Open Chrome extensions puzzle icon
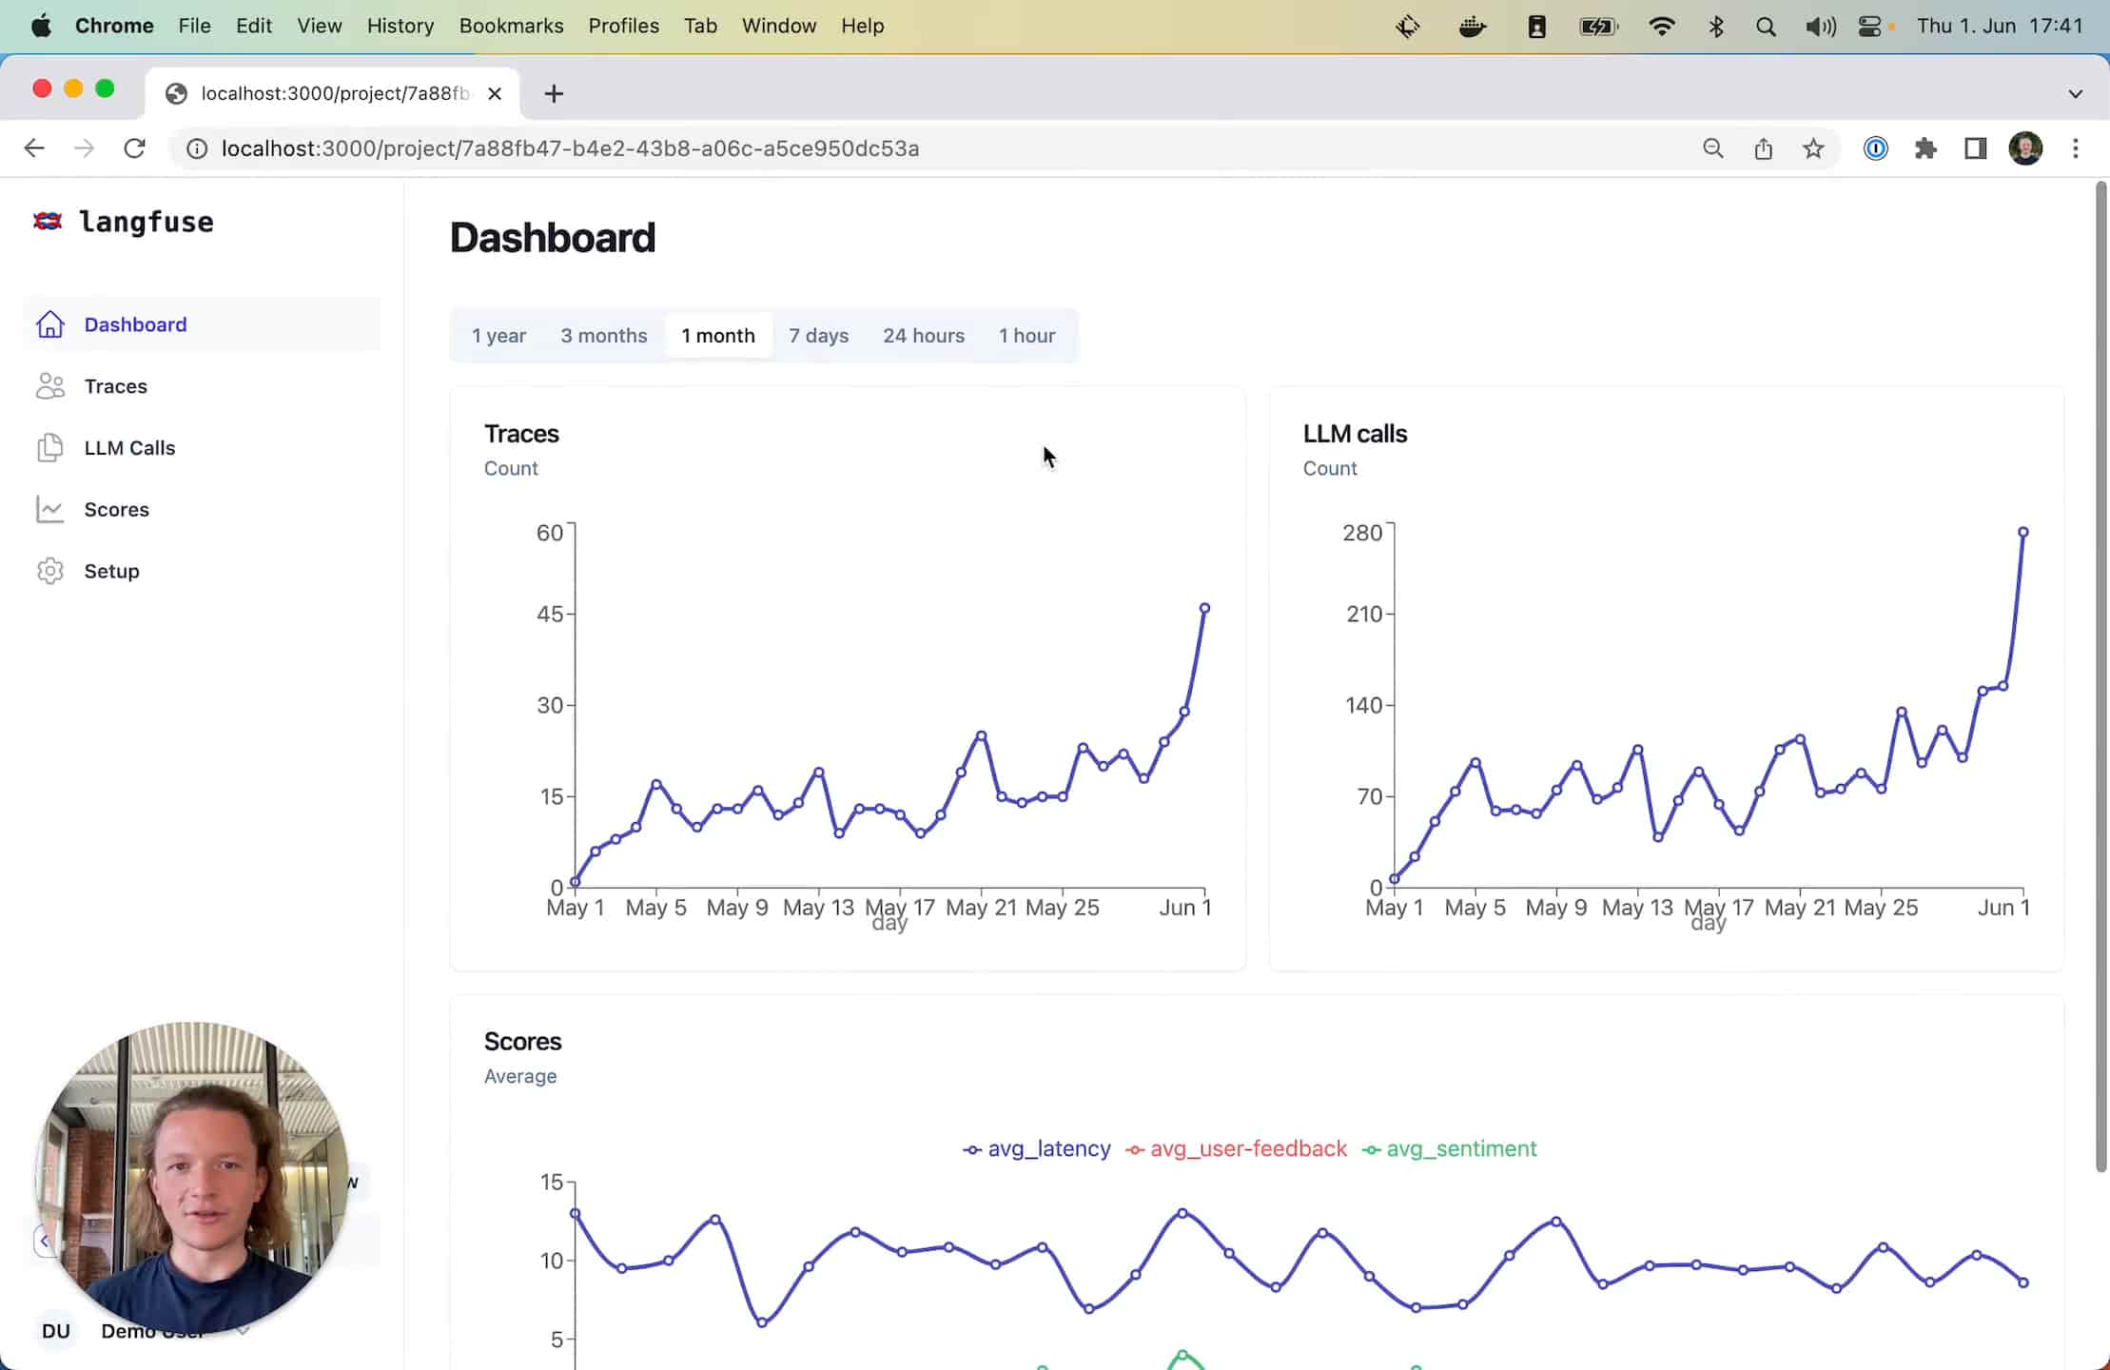 coord(1925,148)
